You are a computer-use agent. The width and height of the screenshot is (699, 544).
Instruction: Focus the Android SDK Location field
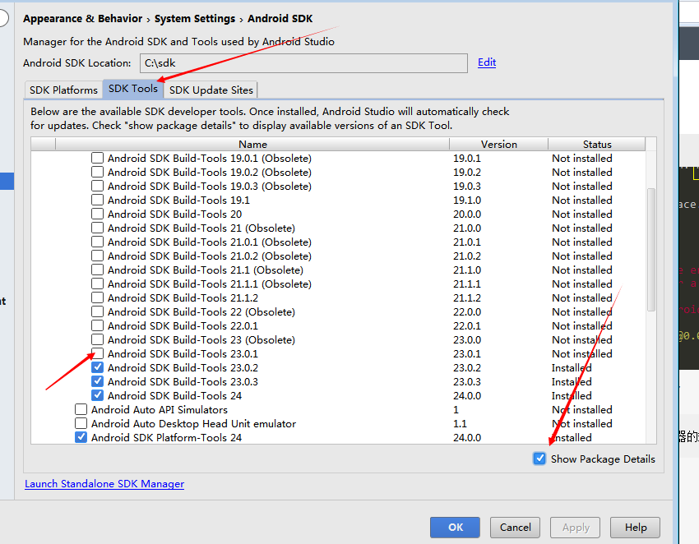(x=303, y=63)
